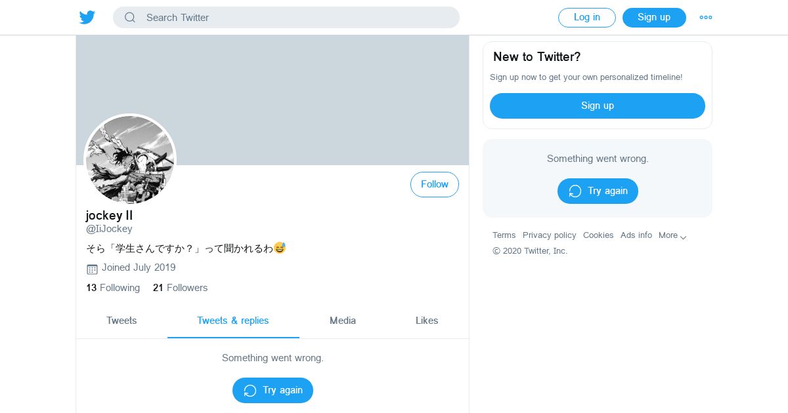Open the Privacy policy link
Screen dimensions: 788x413
(x=550, y=235)
